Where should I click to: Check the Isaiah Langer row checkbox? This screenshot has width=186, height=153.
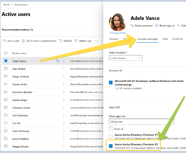(6, 100)
